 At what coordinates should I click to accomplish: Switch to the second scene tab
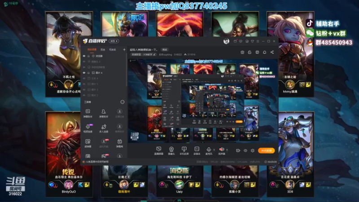103,49
